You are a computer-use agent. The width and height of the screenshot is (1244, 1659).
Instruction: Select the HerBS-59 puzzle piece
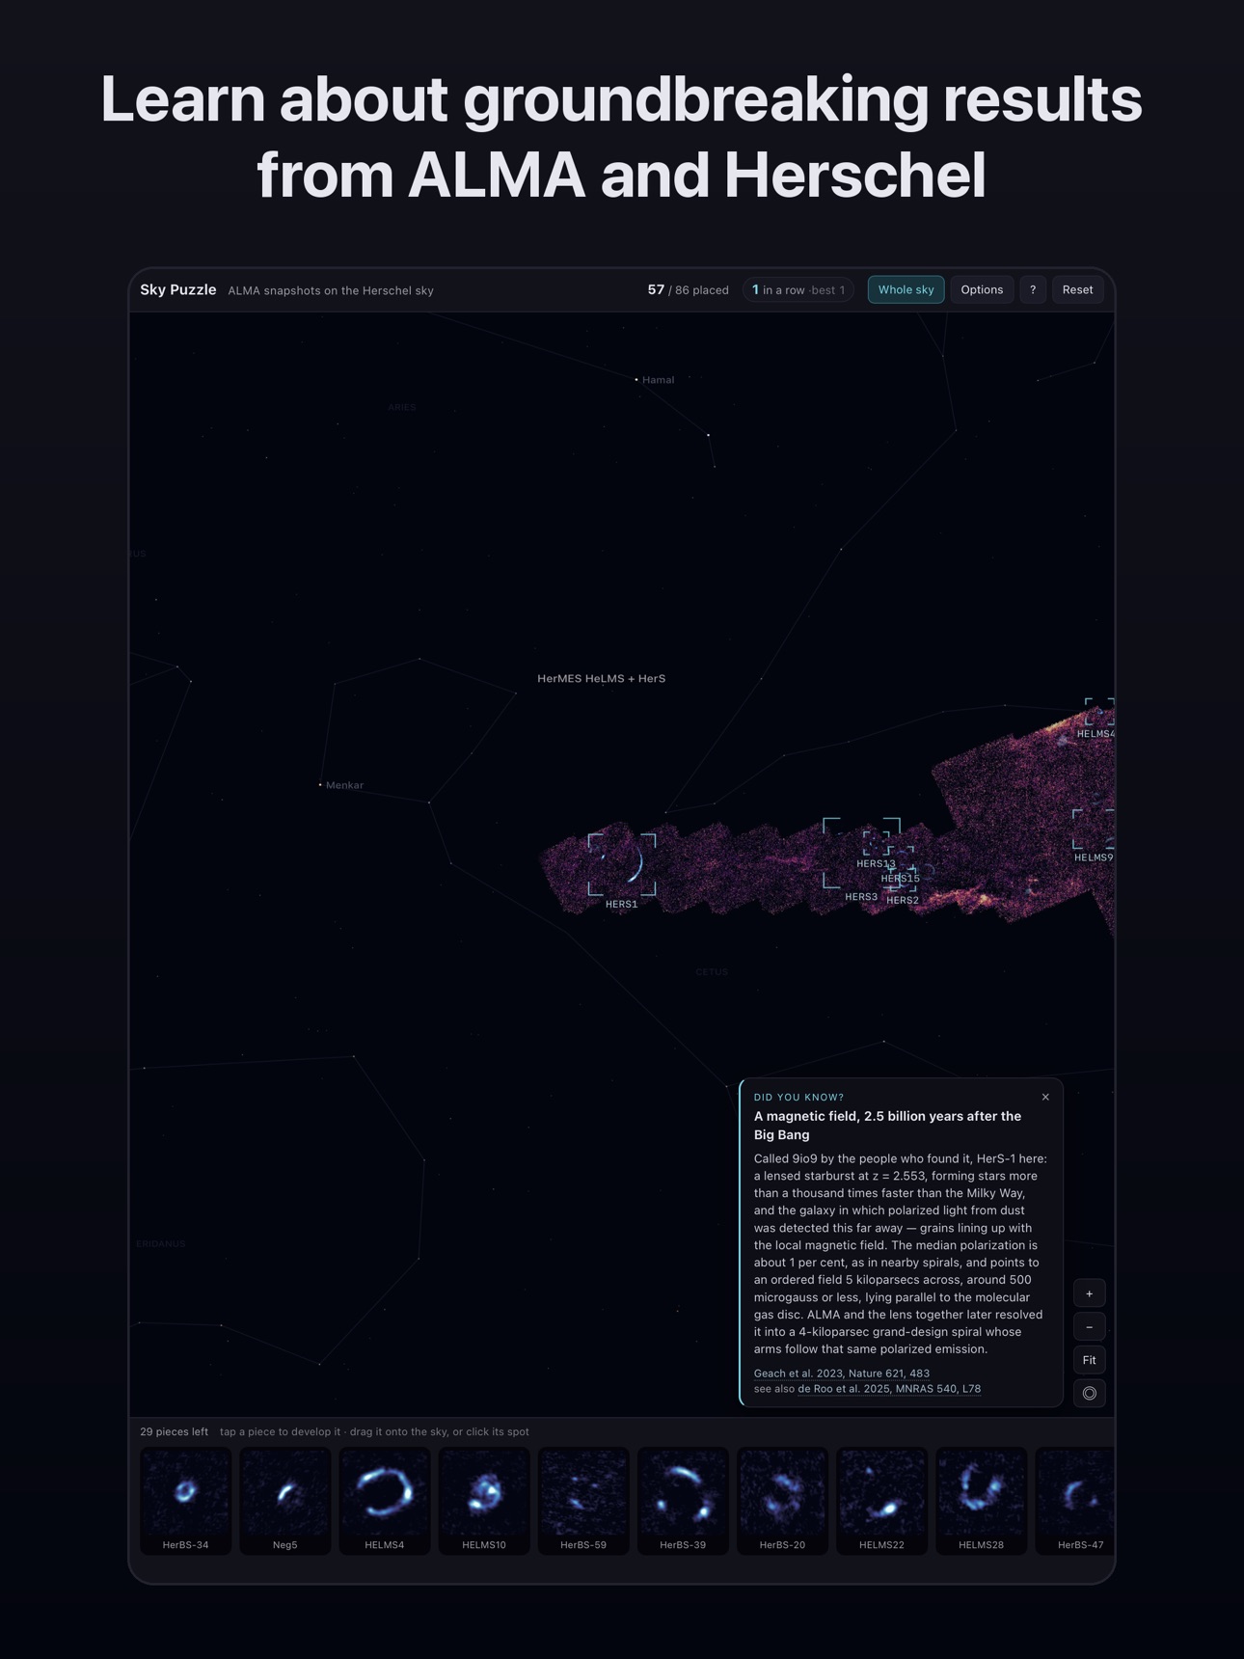click(583, 1500)
